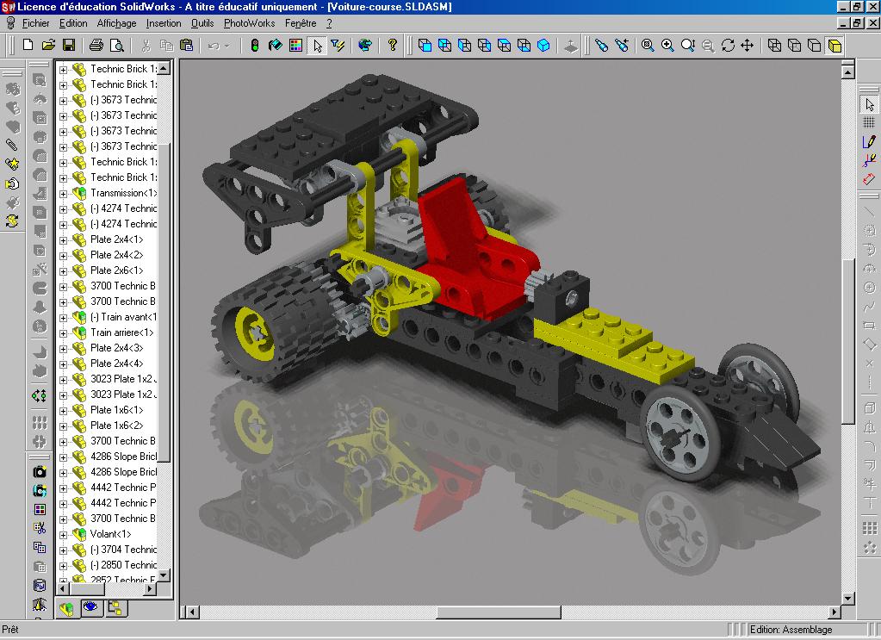Click the 'Edition: Assemblage' status bar text

pyautogui.click(x=791, y=630)
